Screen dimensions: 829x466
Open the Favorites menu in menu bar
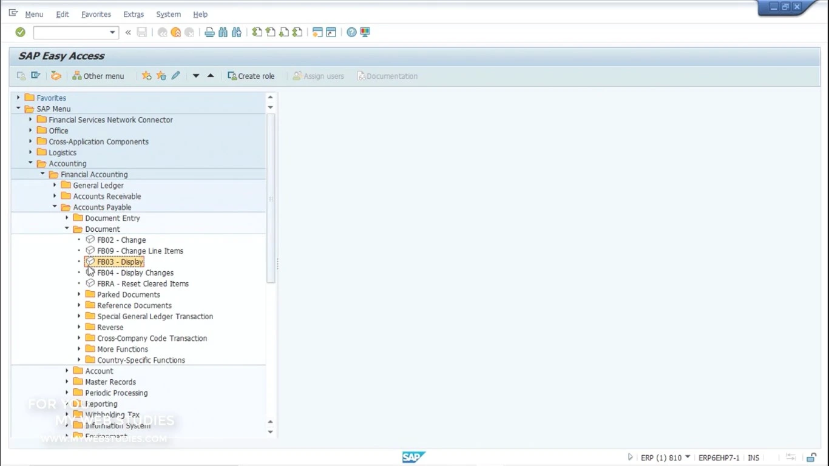point(96,14)
